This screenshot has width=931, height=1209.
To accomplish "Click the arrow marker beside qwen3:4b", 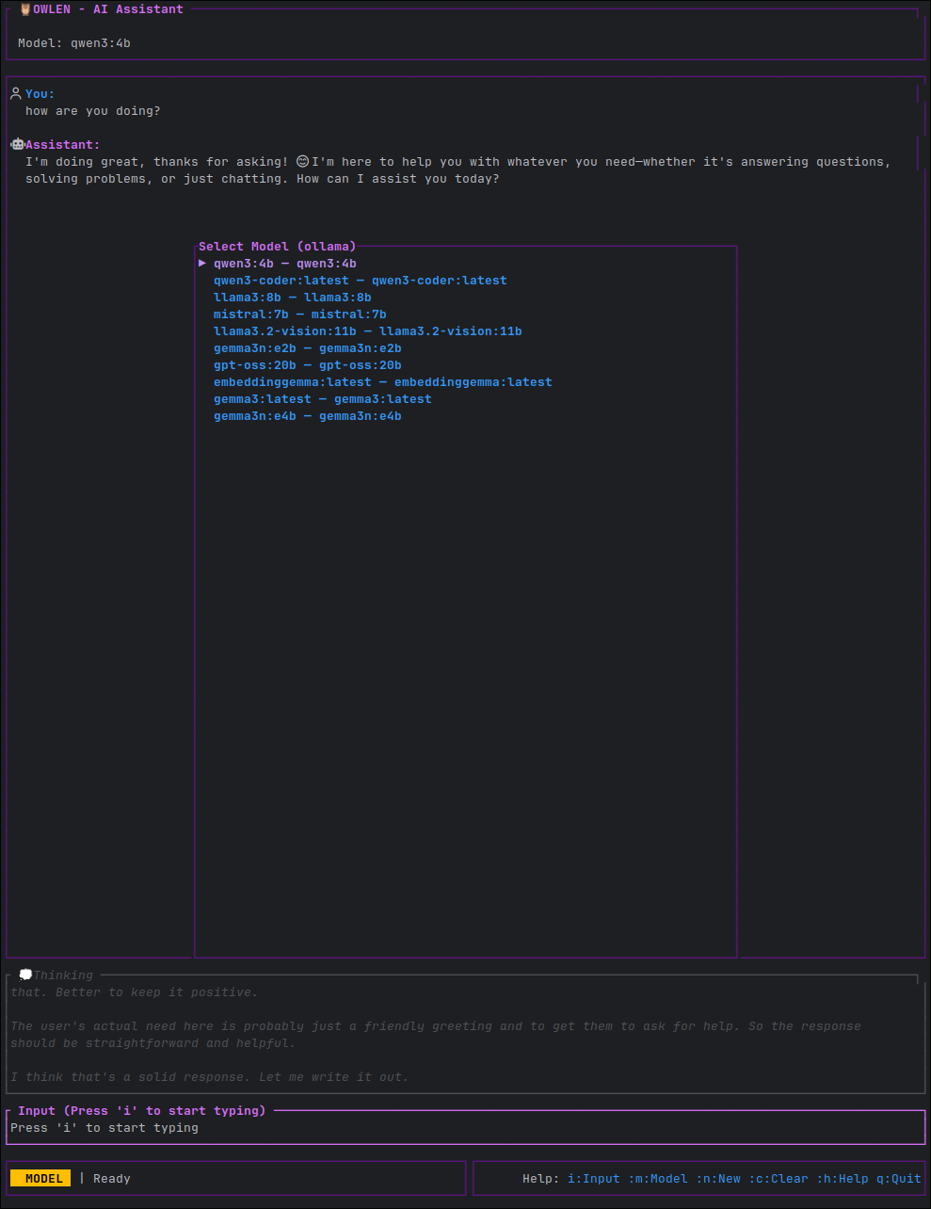I will tap(202, 264).
